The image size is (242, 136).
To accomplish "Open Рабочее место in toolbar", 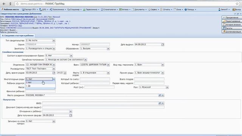I will [10, 9].
